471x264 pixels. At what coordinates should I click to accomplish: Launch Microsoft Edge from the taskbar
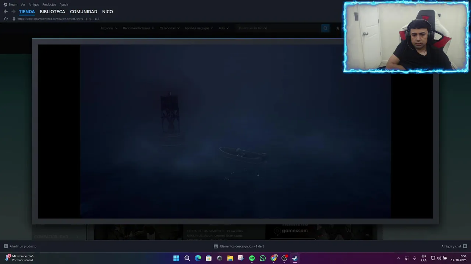[x=198, y=258]
